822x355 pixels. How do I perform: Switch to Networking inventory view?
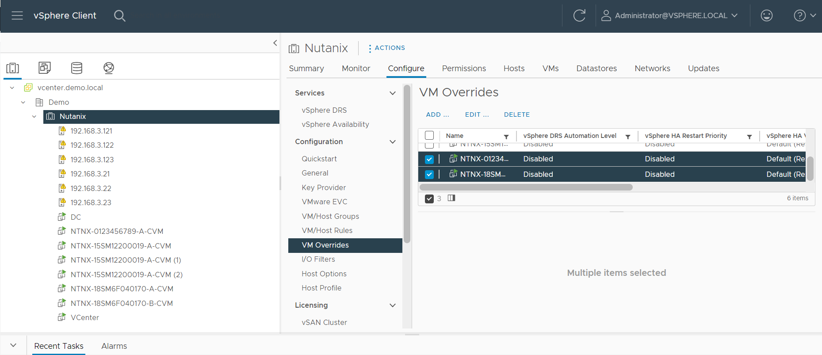pyautogui.click(x=109, y=68)
